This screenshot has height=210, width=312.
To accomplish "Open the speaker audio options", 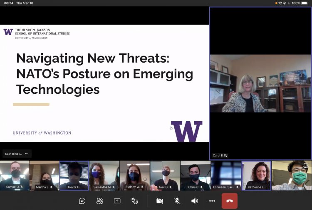I will [x=194, y=201].
